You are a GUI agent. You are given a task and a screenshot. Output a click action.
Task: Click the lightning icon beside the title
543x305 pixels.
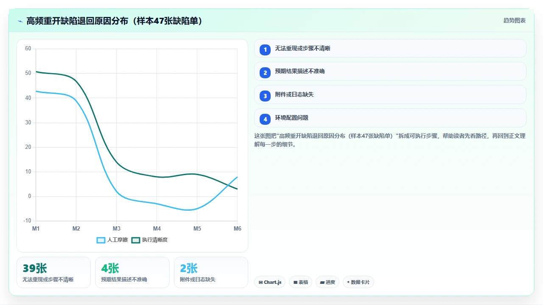click(x=20, y=21)
